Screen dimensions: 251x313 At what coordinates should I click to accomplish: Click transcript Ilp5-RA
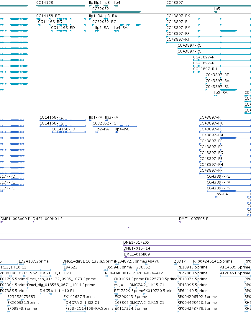click(221, 92)
